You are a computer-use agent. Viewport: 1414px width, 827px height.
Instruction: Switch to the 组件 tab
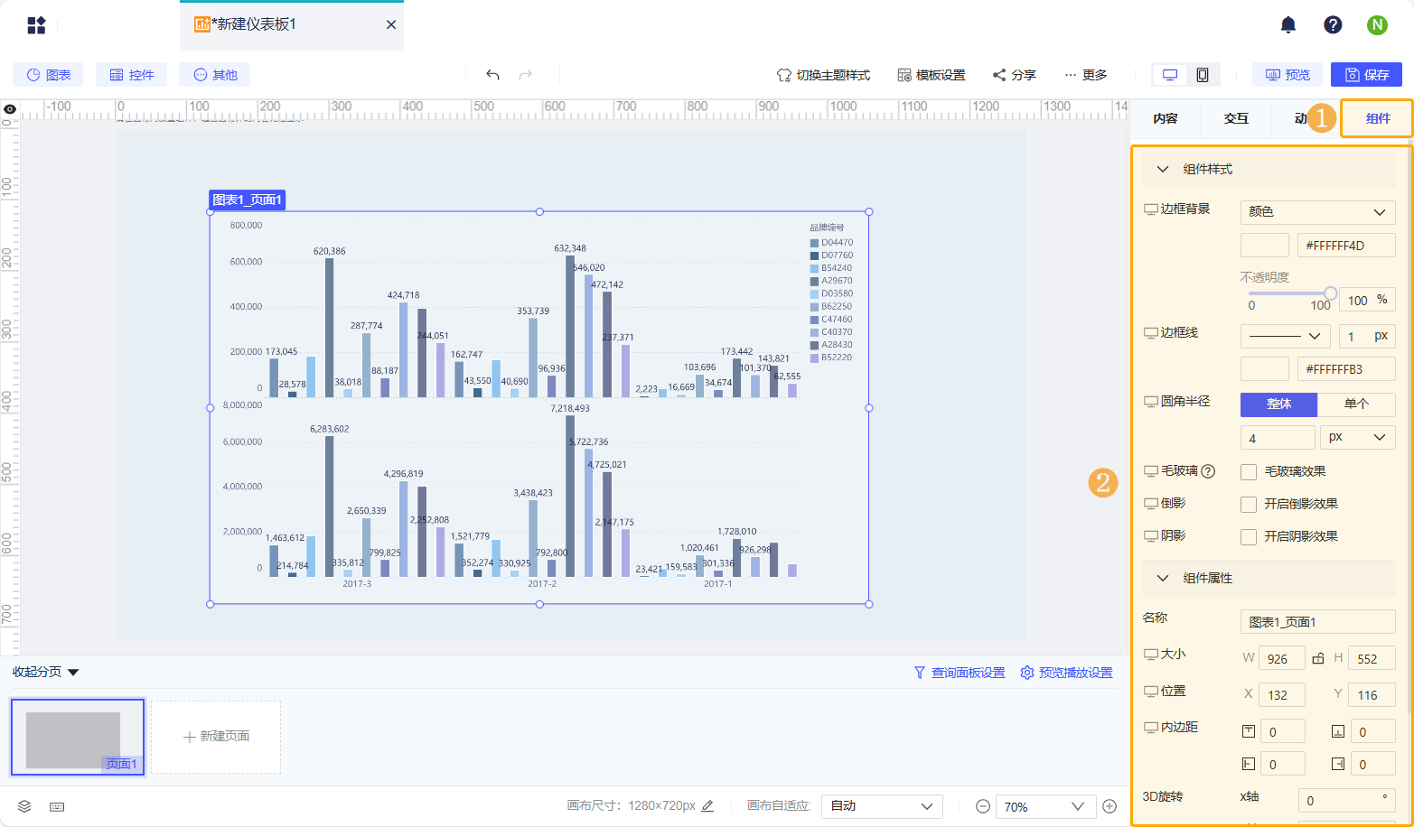pyautogui.click(x=1378, y=118)
